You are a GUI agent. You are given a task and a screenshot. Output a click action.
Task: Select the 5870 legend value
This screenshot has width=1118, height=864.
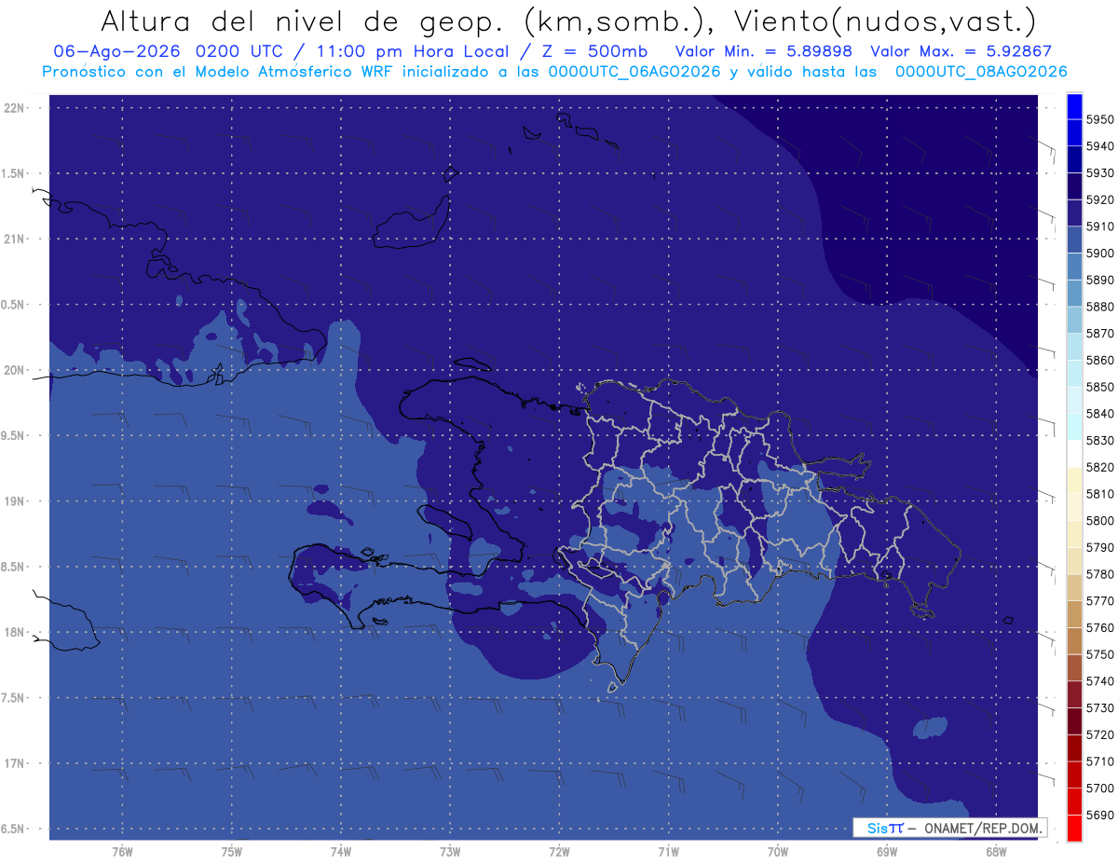[1099, 333]
